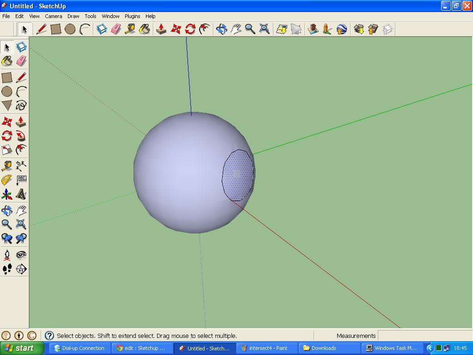Choose the Text label tool
Screen dimensions: 473x355
coord(21,180)
